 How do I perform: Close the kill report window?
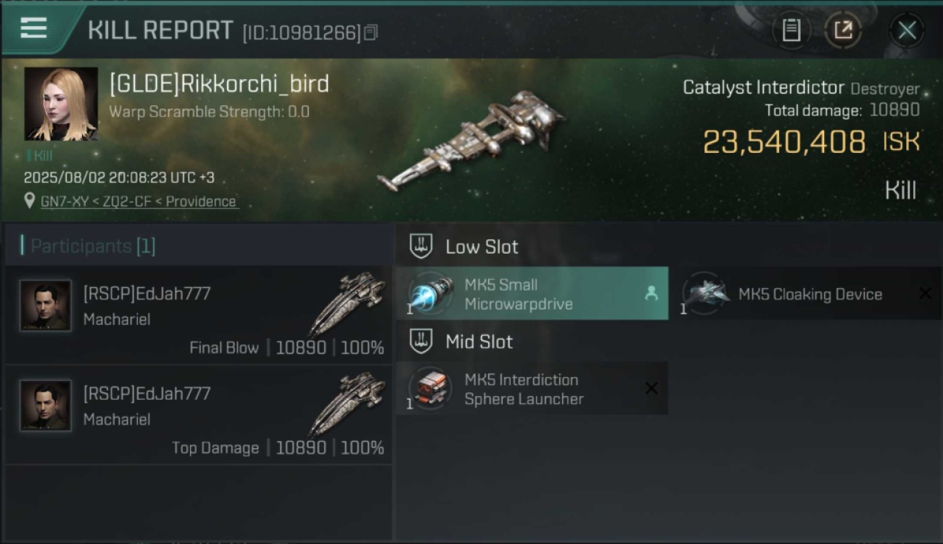pos(907,30)
